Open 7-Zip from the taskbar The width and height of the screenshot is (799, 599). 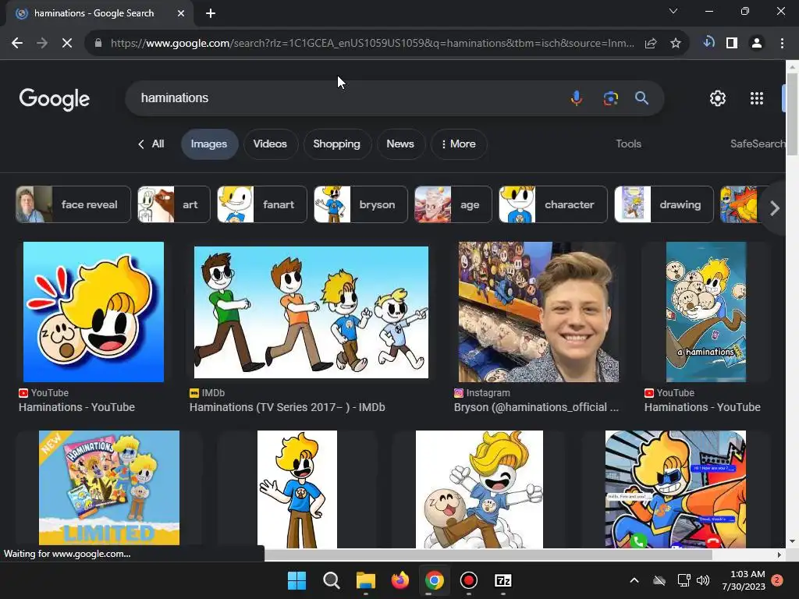(503, 580)
